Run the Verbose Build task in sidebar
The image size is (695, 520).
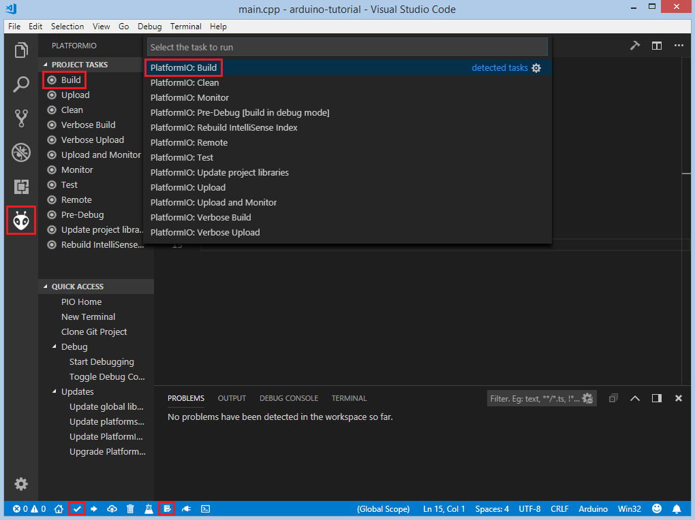coord(88,125)
